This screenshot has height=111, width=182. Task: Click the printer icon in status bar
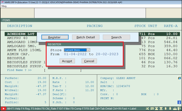pyautogui.click(x=175, y=109)
